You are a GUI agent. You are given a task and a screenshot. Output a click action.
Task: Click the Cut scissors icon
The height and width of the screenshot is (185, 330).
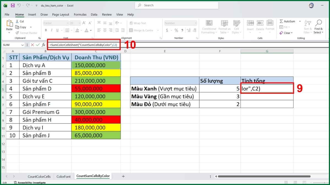[17, 21]
